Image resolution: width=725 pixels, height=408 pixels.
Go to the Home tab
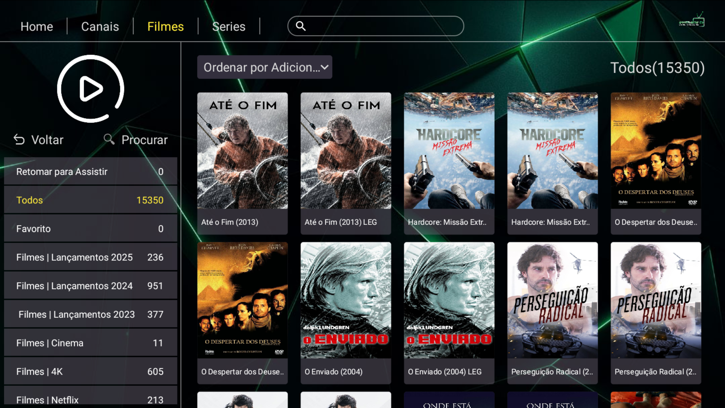37,26
